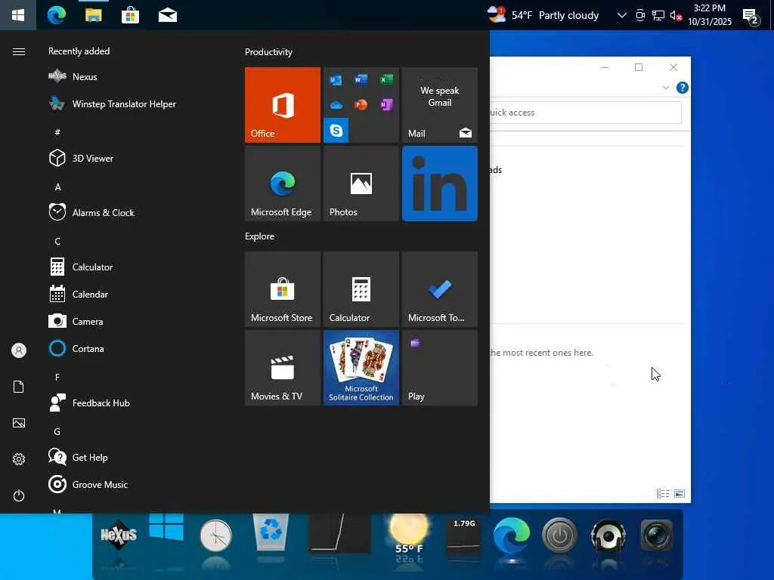Open Settings gear in Start sidebar
Viewport: 774px width, 580px height.
coord(19,459)
